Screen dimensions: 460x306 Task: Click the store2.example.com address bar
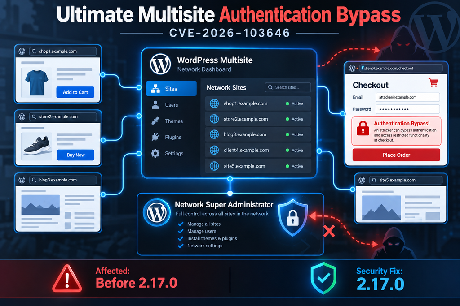tap(63, 117)
